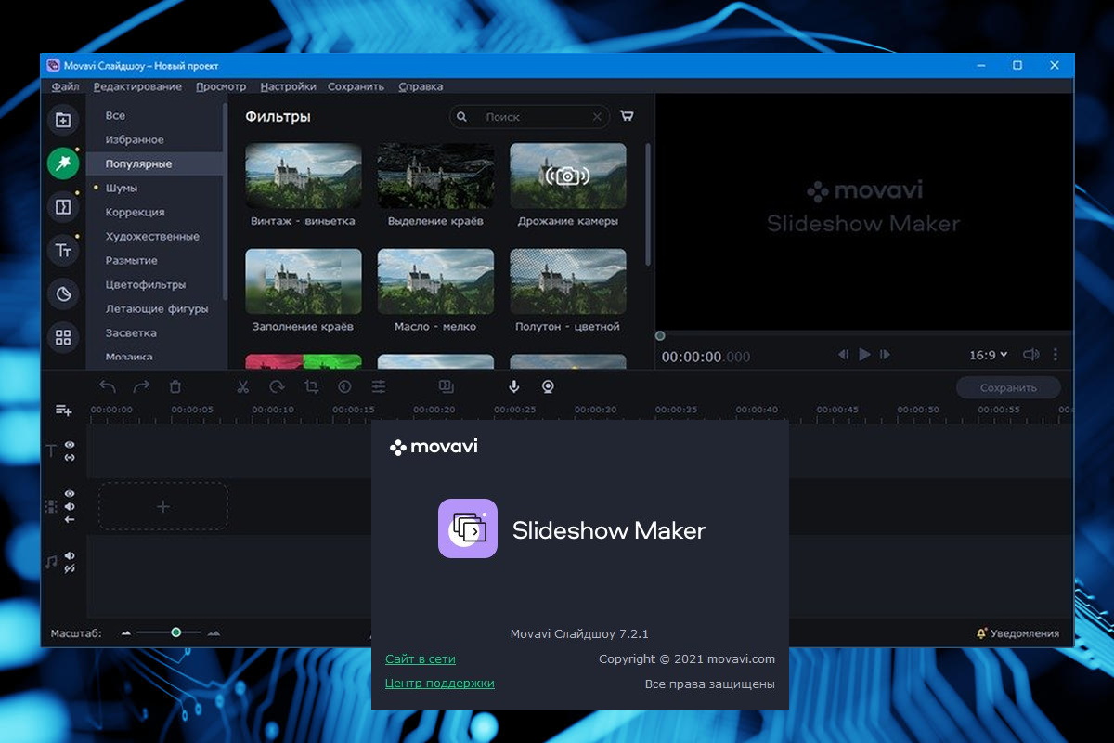Open the Import files sidebar tab
This screenshot has width=1114, height=743.
coord(63,120)
